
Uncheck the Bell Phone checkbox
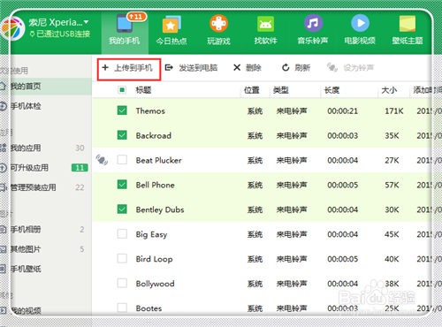pyautogui.click(x=122, y=185)
